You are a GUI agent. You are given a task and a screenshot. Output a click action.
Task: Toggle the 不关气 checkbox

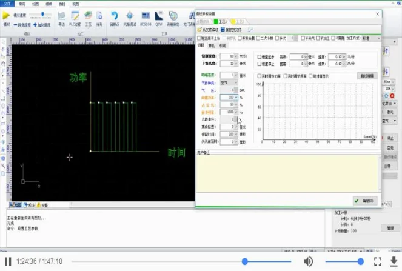(303, 38)
